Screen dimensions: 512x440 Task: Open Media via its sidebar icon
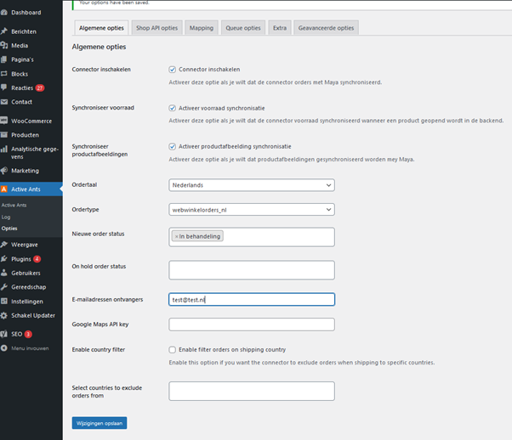coord(5,45)
